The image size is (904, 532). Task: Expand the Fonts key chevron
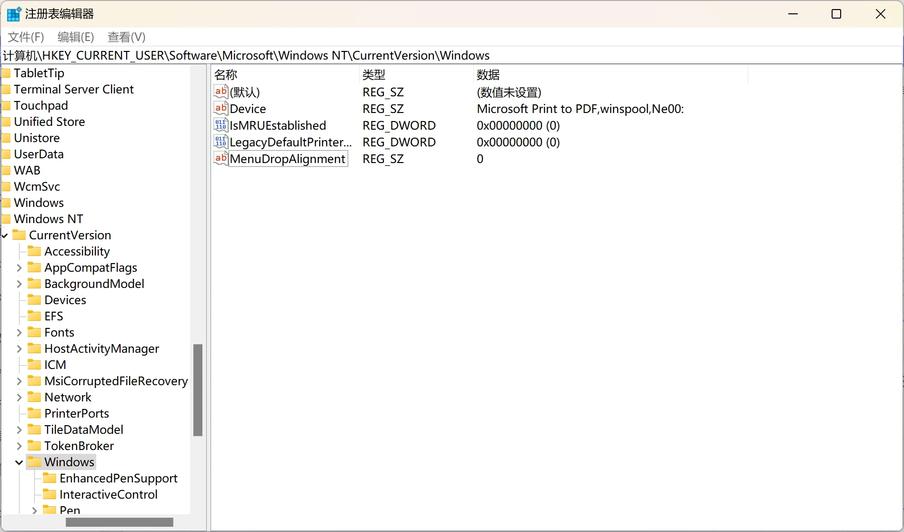click(19, 333)
